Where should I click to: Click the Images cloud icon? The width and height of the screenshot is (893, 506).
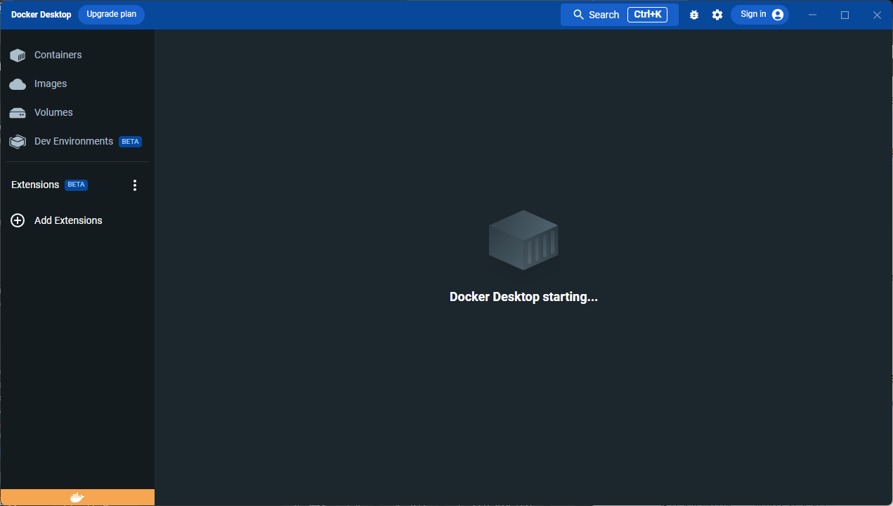point(18,84)
